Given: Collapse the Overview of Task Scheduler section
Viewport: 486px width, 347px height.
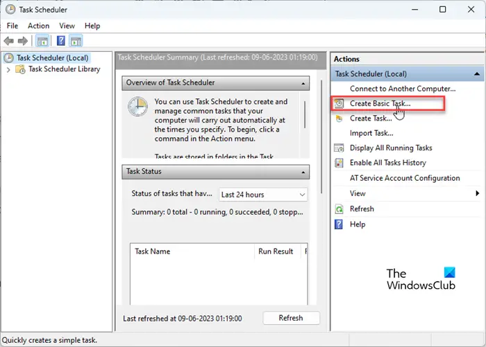Looking at the screenshot, I should [303, 83].
